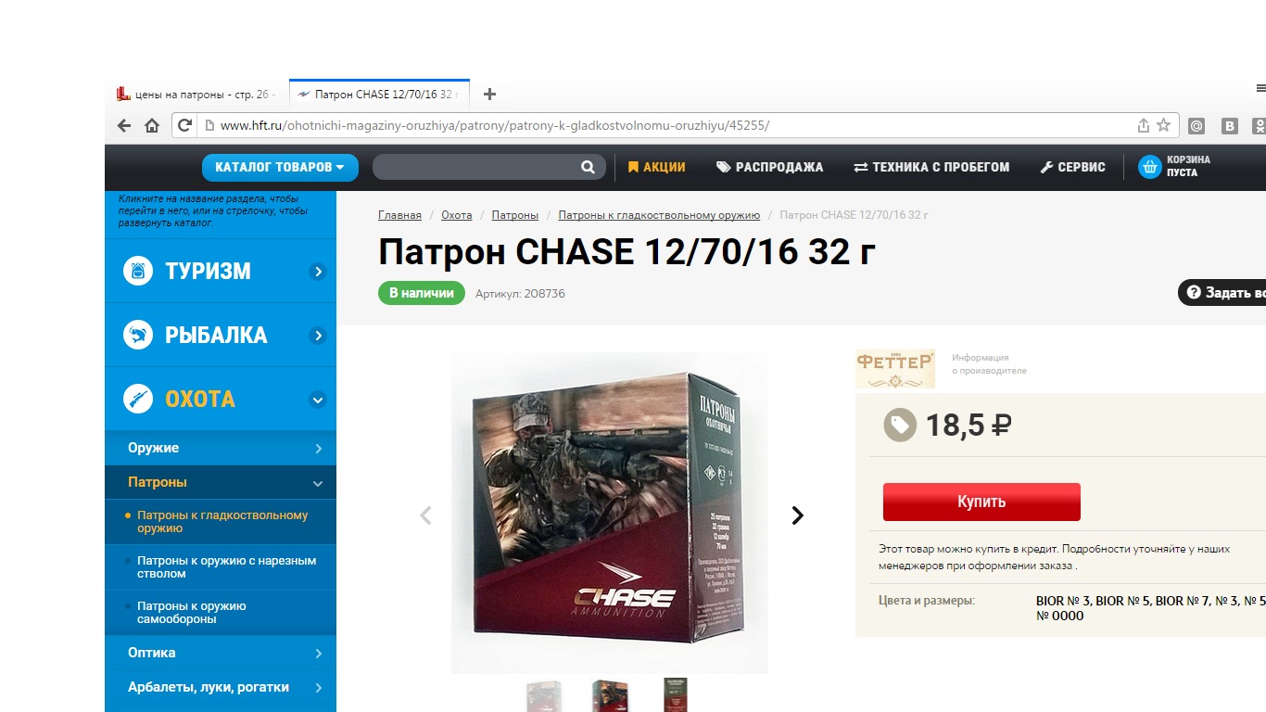Reload the page with refresh icon
1266x712 pixels.
(184, 126)
